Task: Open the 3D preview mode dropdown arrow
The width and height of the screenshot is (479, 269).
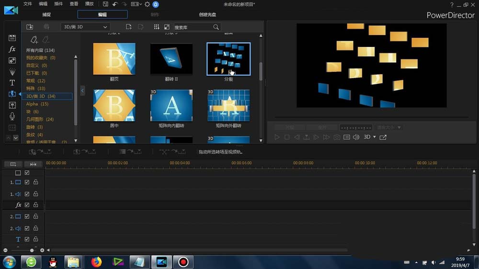Action: click(x=375, y=137)
